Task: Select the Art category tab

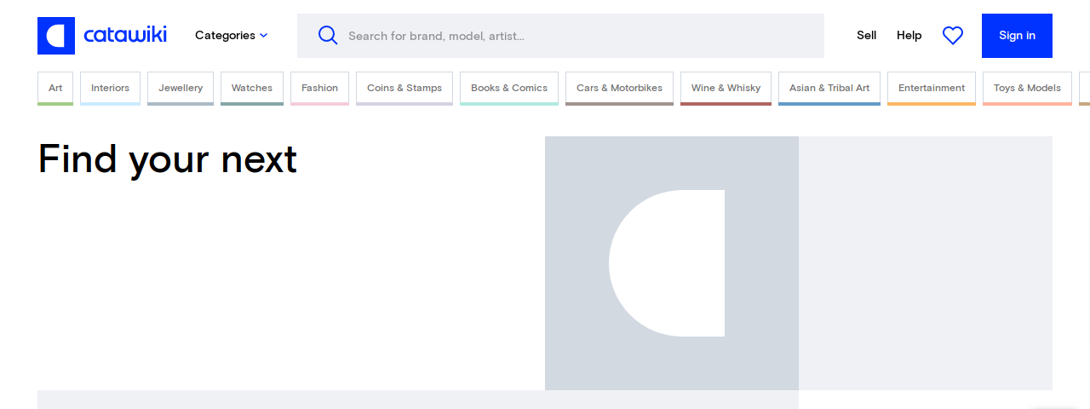Action: (x=55, y=88)
